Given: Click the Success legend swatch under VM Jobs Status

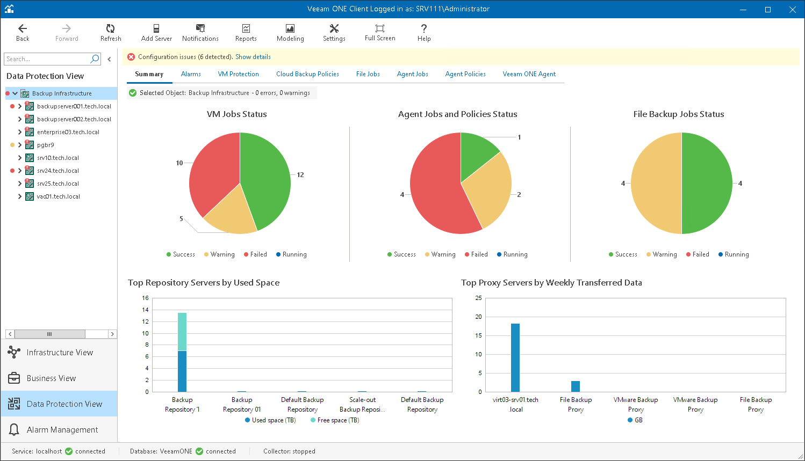Looking at the screenshot, I should tap(169, 254).
